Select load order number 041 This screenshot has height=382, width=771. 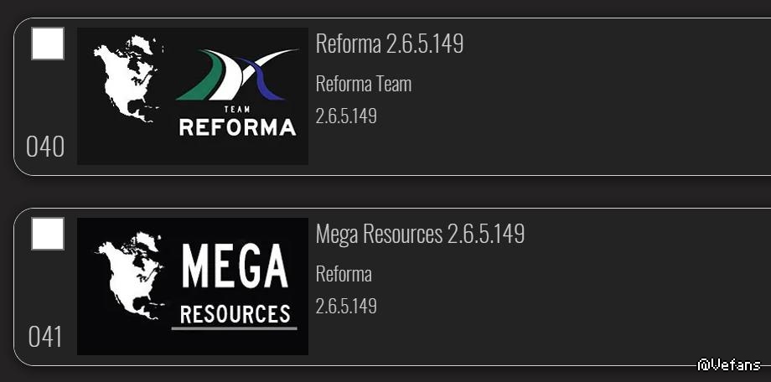tap(45, 338)
